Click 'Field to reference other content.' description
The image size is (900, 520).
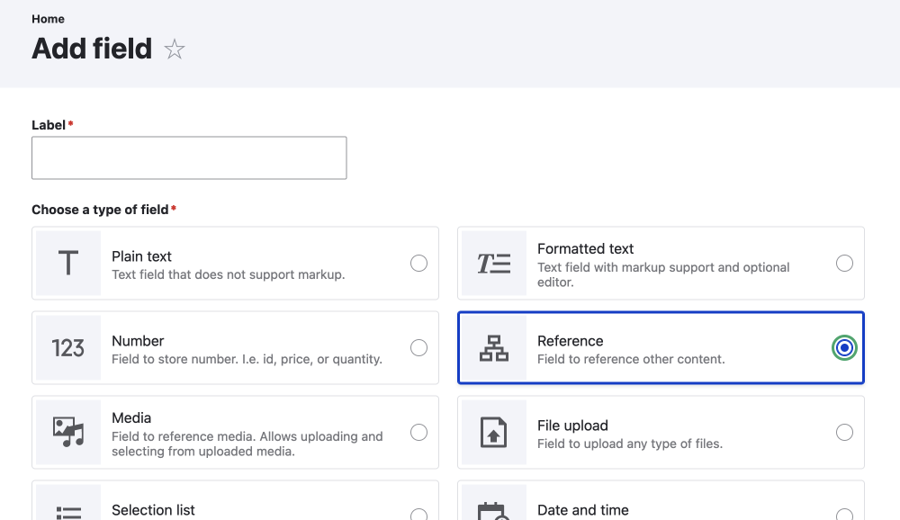coord(632,359)
